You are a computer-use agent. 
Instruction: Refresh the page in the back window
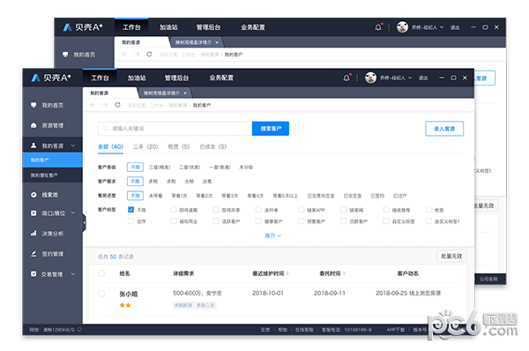pyautogui.click(x=149, y=55)
